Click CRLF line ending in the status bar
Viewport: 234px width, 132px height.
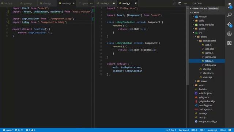point(202,130)
